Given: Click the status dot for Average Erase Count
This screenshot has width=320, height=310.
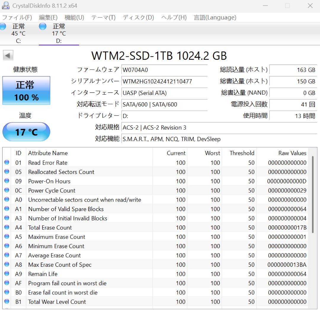Looking at the screenshot, I should pyautogui.click(x=7, y=255).
